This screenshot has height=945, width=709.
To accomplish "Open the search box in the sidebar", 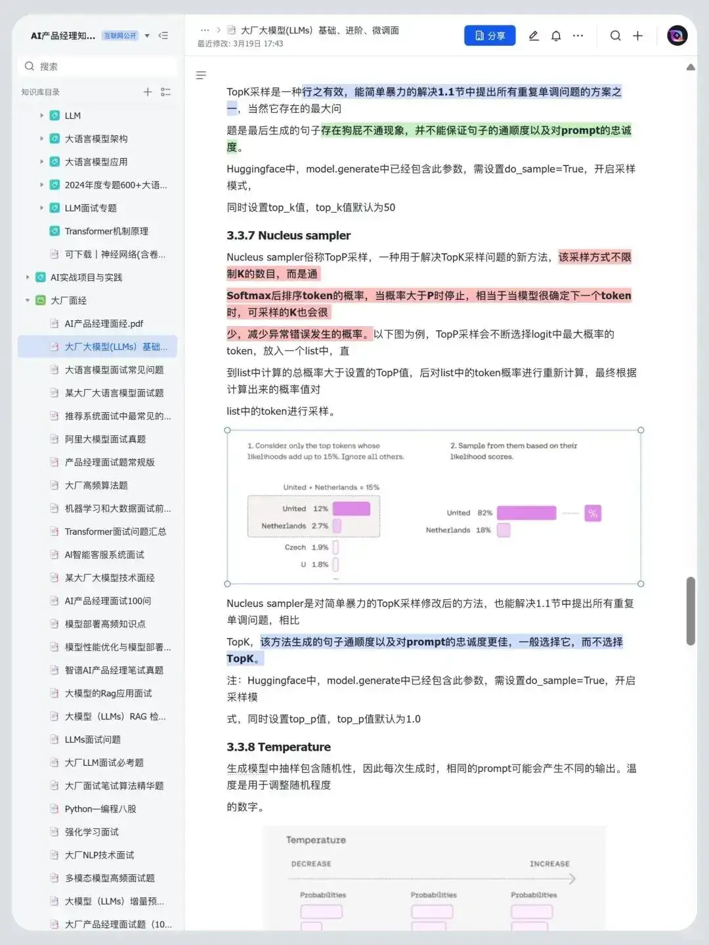I will coord(96,66).
